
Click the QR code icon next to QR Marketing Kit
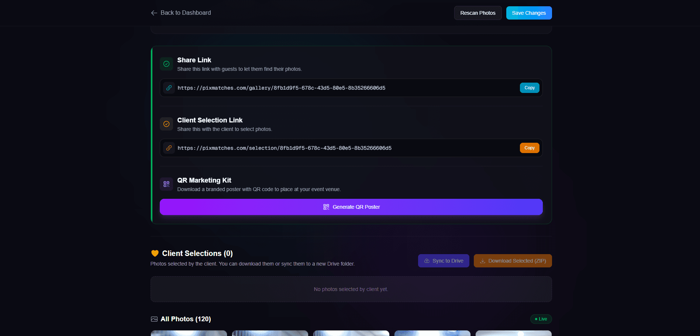click(x=166, y=184)
